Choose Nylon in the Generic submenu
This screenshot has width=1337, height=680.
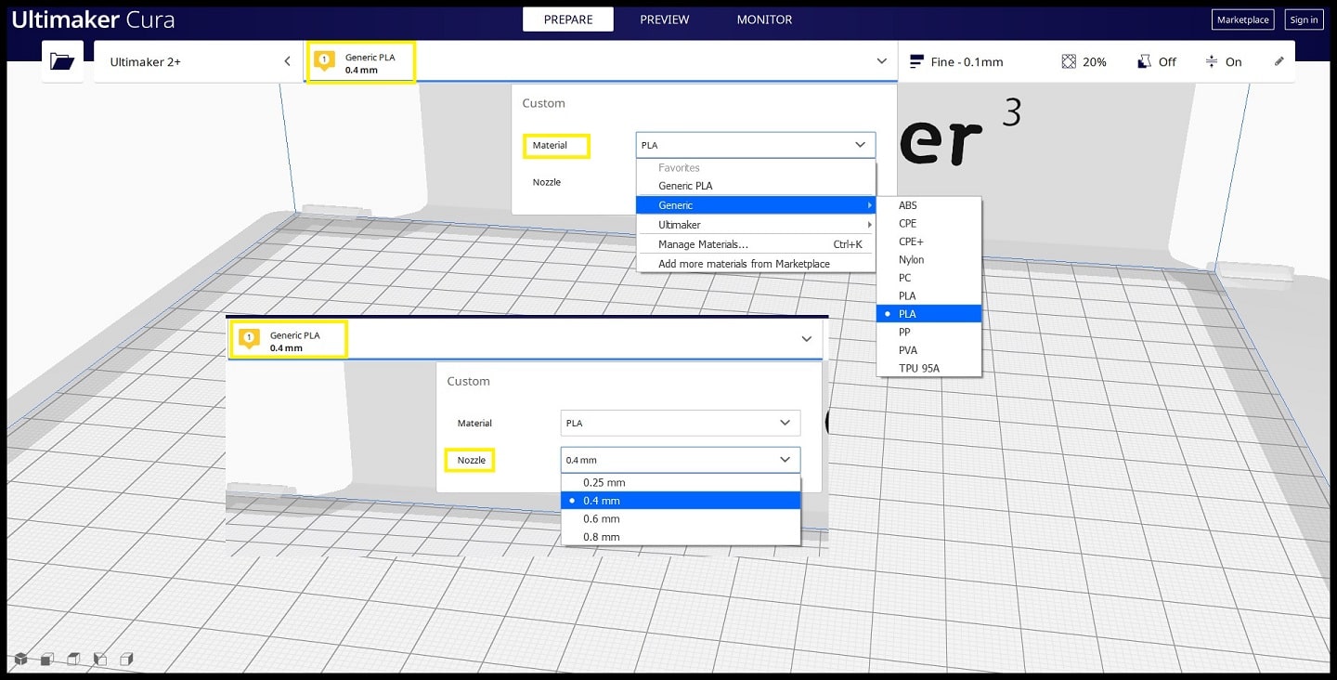[x=928, y=259]
